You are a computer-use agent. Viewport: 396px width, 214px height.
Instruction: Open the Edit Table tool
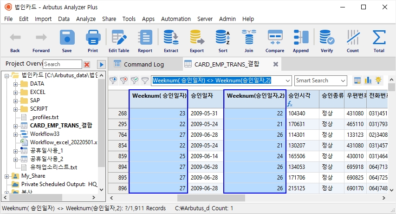pos(119,38)
